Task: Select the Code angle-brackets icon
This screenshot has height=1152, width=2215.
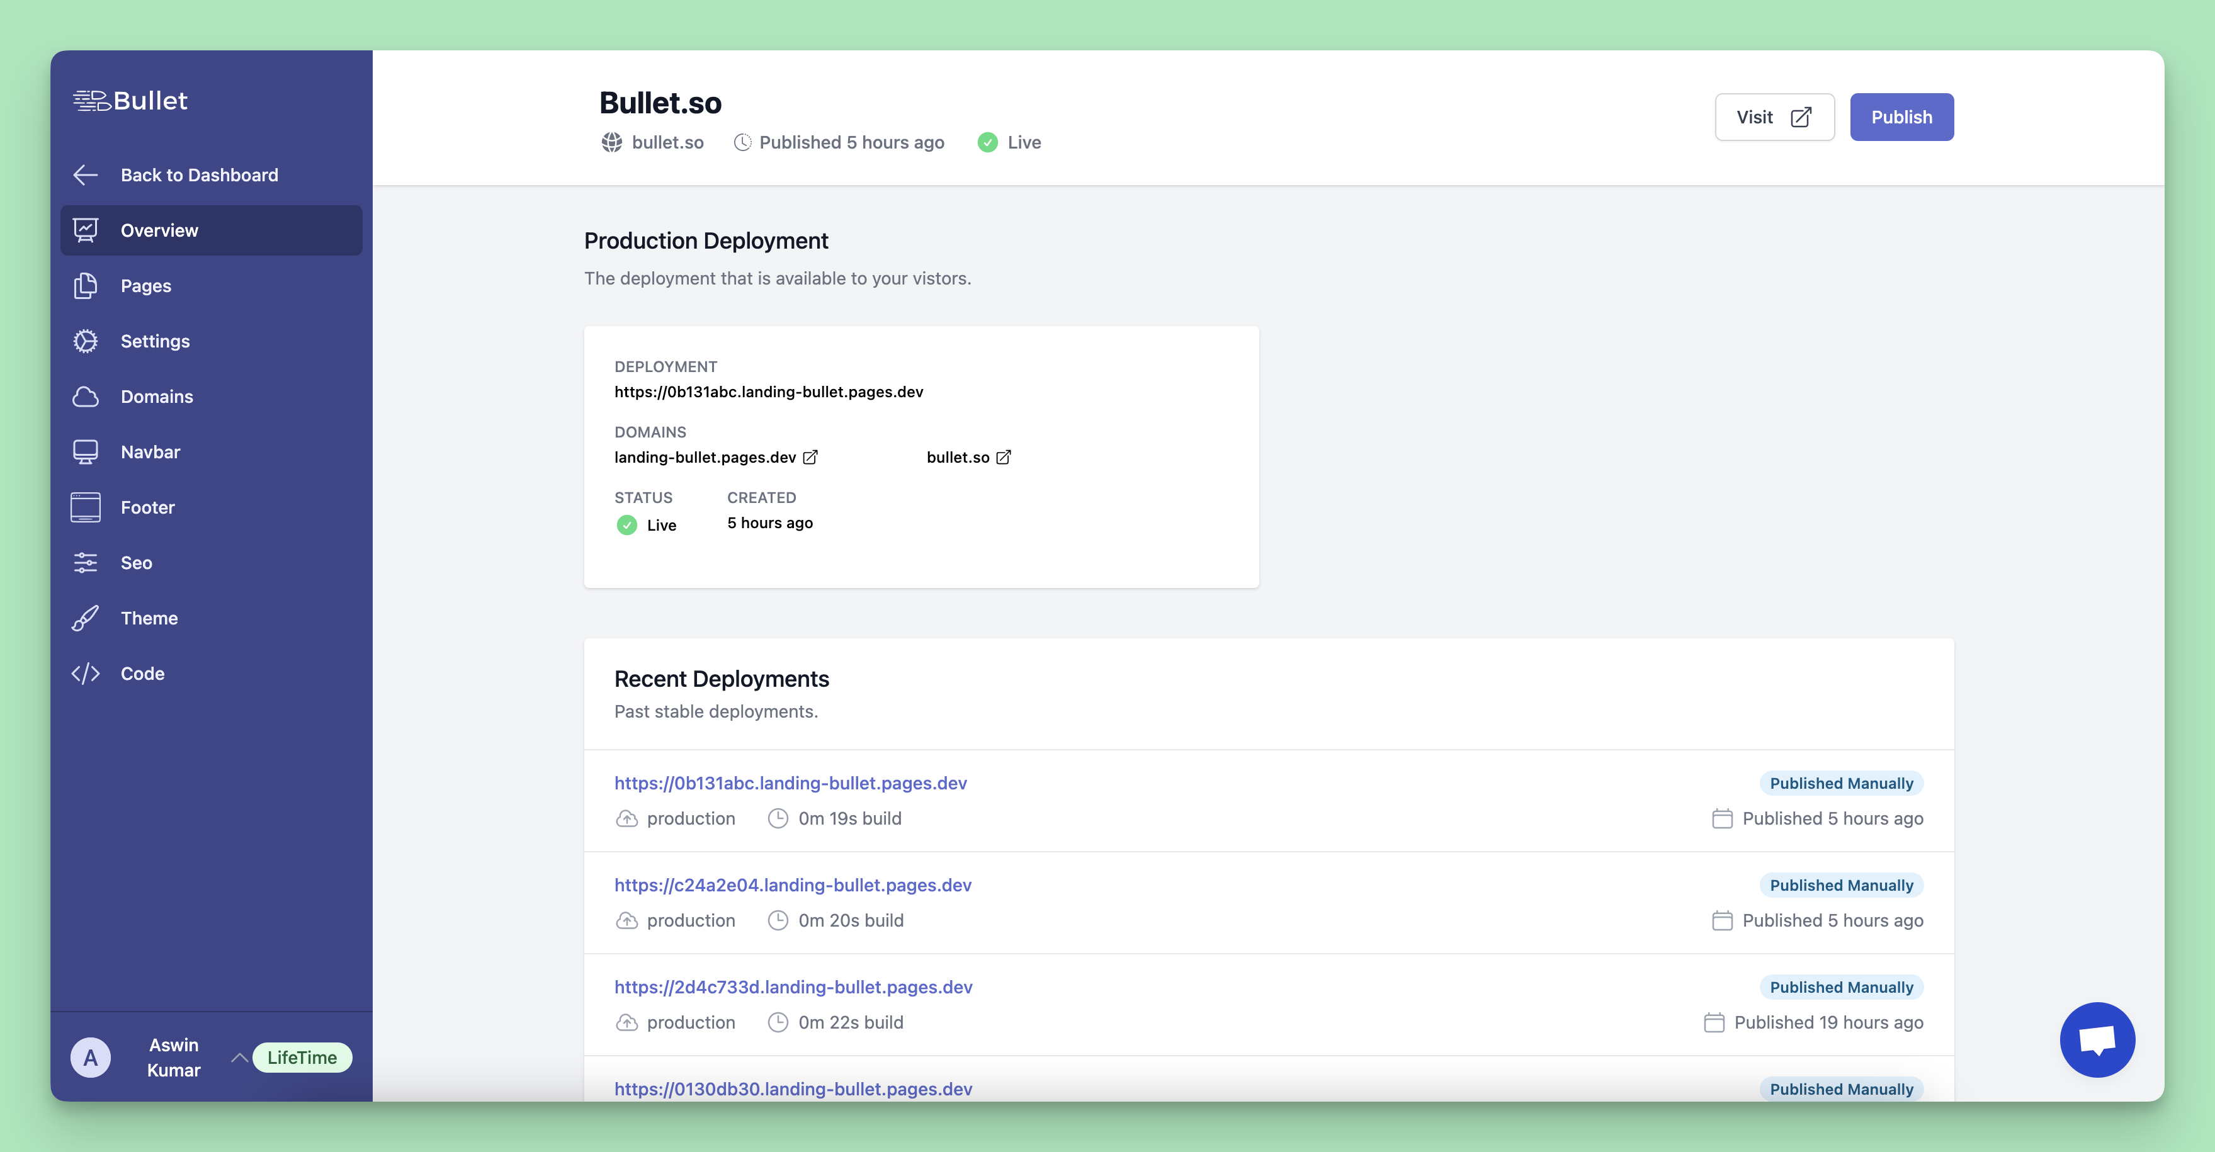Action: 85,673
